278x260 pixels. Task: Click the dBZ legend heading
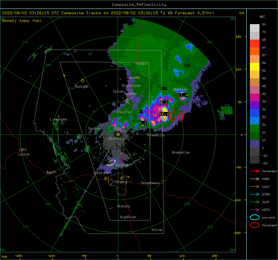tap(262, 17)
